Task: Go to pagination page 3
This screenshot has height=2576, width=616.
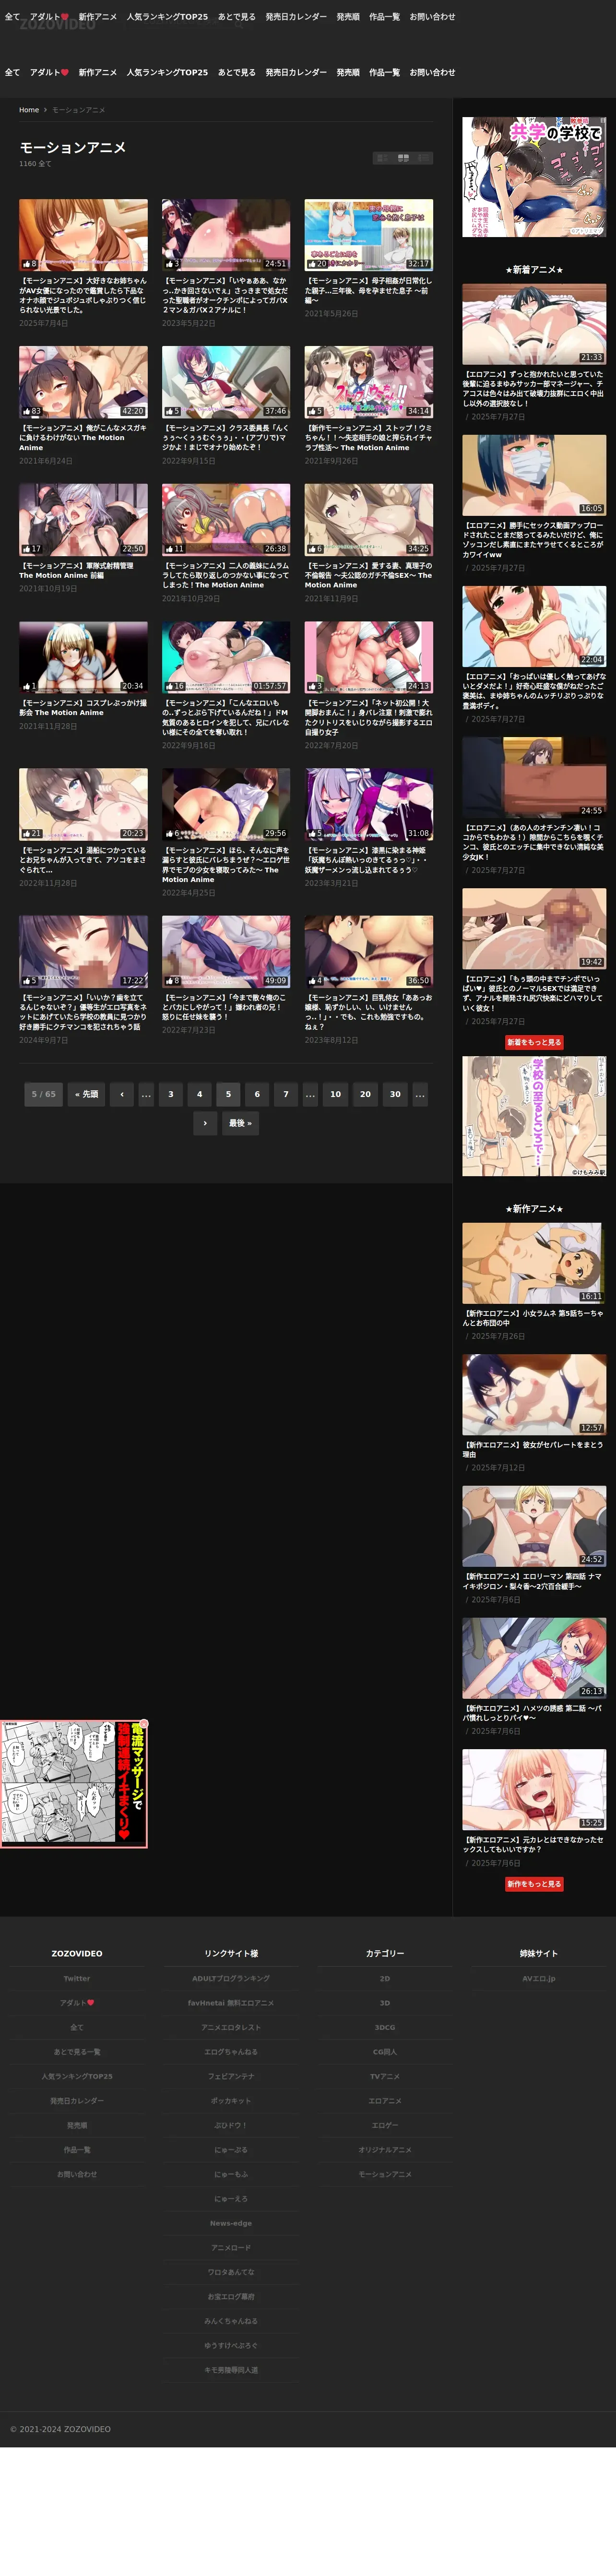Action: 171,1094
